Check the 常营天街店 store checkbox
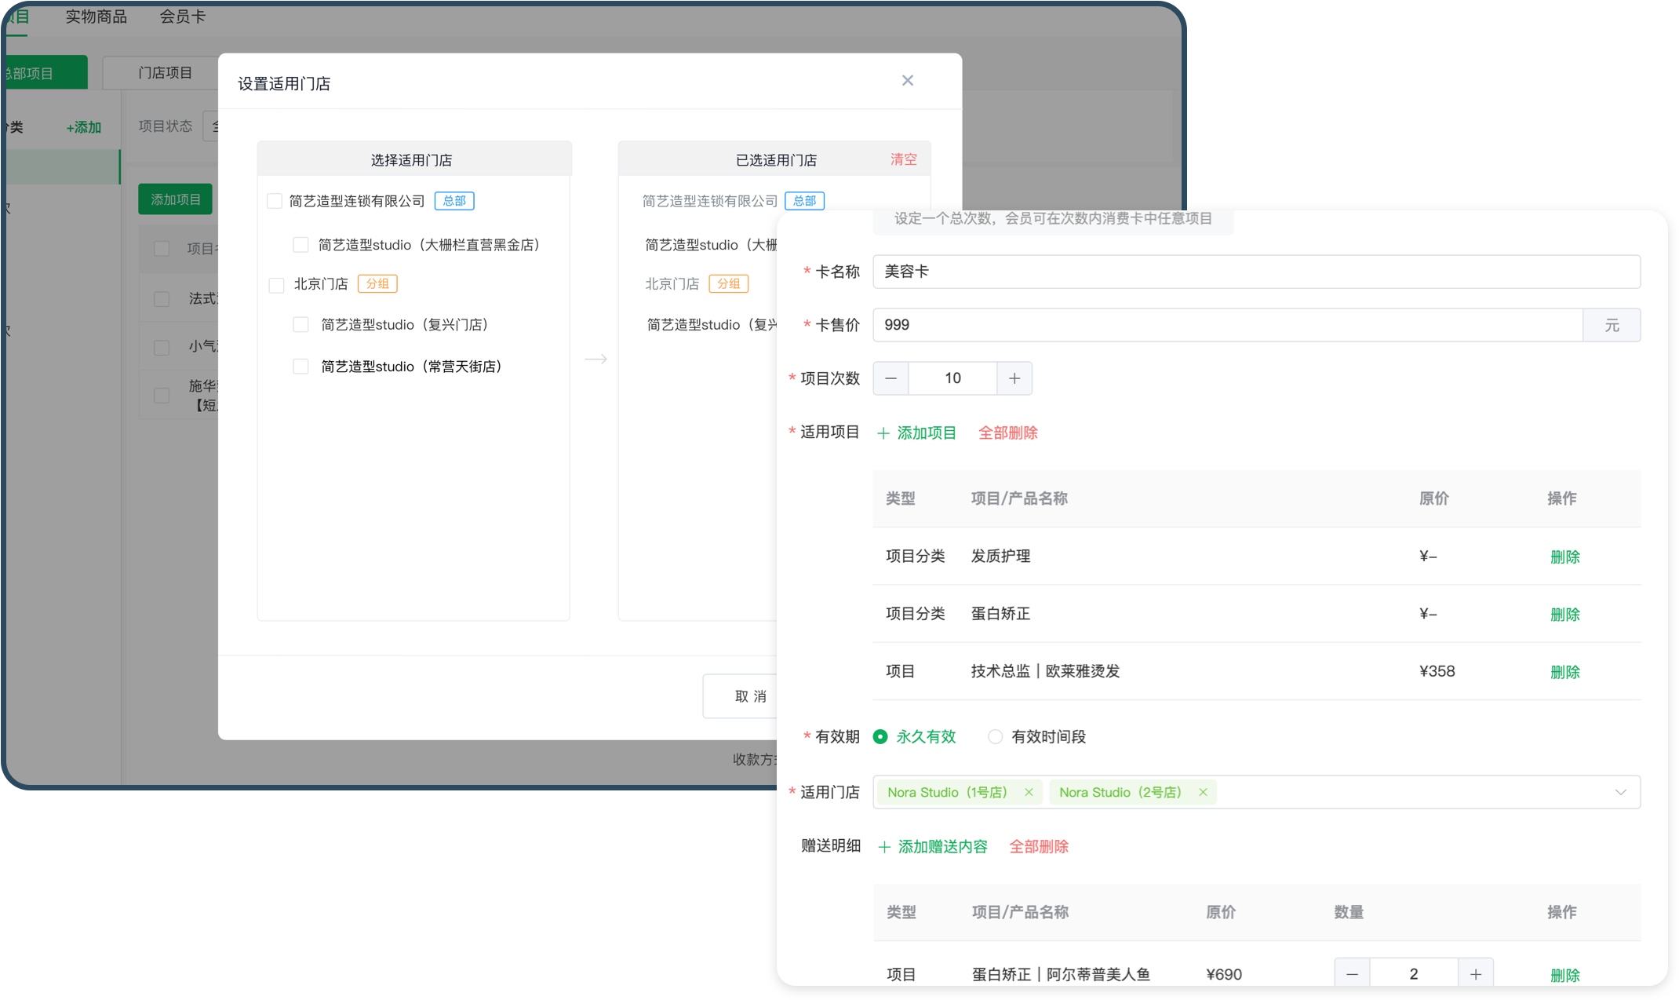The width and height of the screenshot is (1679, 1000). click(x=300, y=367)
